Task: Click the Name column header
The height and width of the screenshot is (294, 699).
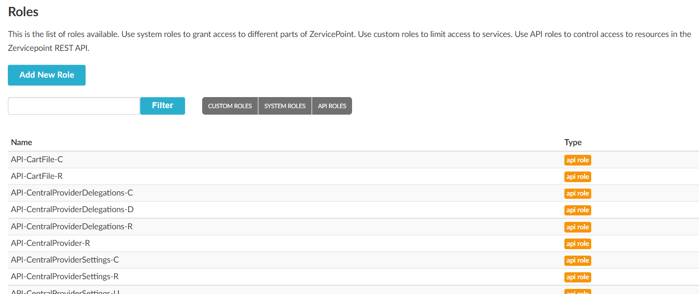Action: [22, 142]
